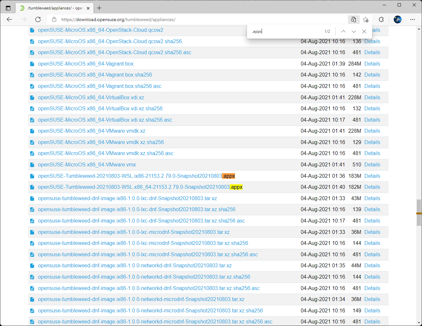Click file icon beside OpenStack-Cloud.qcow2.sha256
This screenshot has height=326, width=422.
[32, 42]
